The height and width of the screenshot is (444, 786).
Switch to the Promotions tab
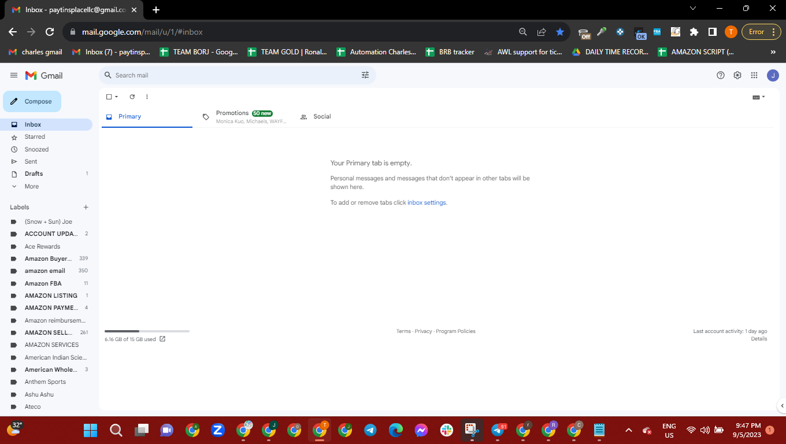tap(244, 117)
